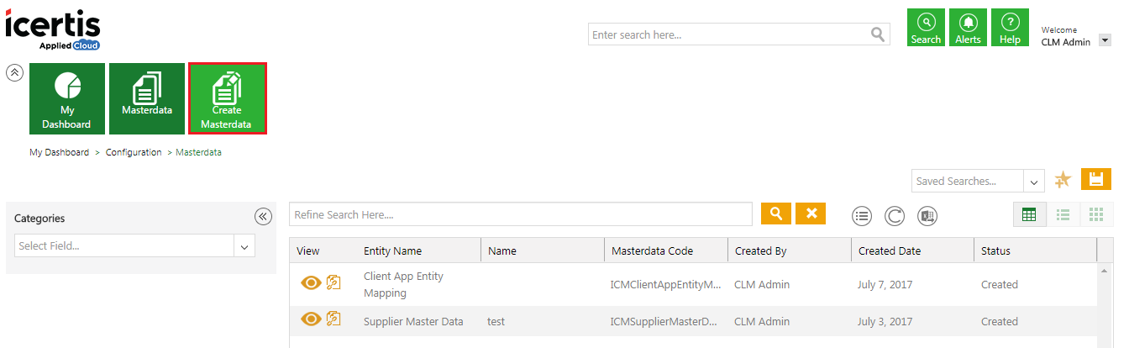
Task: Switch to list view layout
Action: click(x=1063, y=214)
